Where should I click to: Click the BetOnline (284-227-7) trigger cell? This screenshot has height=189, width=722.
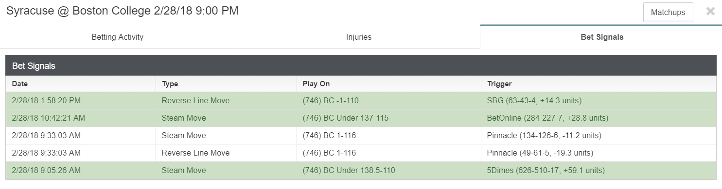point(599,118)
